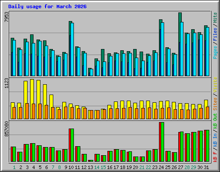Click day 23 on the x-axis
Image resolution: width=220 pixels, height=172 pixels.
pyautogui.click(x=155, y=167)
